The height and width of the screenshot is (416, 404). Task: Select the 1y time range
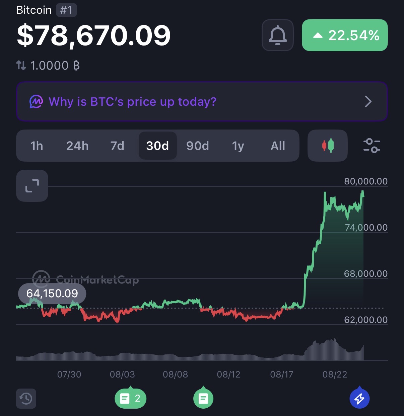(x=238, y=146)
